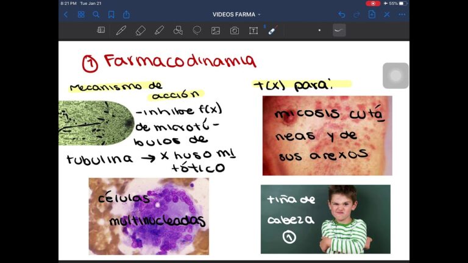Viewport: 468px width, 263px height.
Task: Tap the floating AssistiveTouch button
Action: pos(395,76)
